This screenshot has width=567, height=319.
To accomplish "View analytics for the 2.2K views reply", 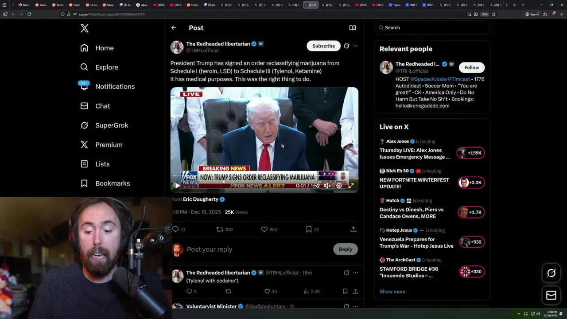I will point(311,292).
